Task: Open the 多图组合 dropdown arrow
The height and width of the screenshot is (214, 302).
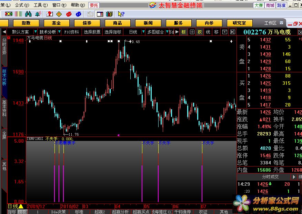Action: point(167,32)
